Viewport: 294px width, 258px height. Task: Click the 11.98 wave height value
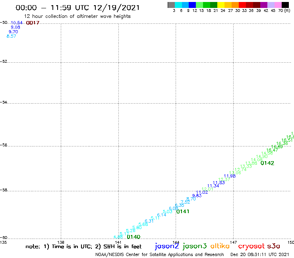click(x=230, y=176)
